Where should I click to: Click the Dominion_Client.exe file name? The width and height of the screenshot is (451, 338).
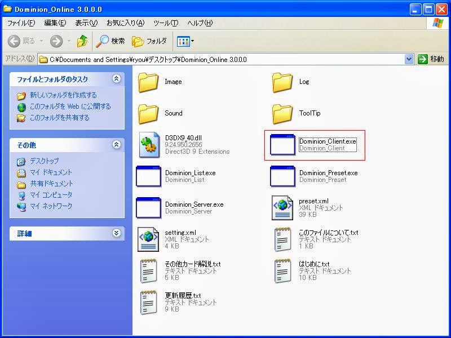pyautogui.click(x=328, y=141)
